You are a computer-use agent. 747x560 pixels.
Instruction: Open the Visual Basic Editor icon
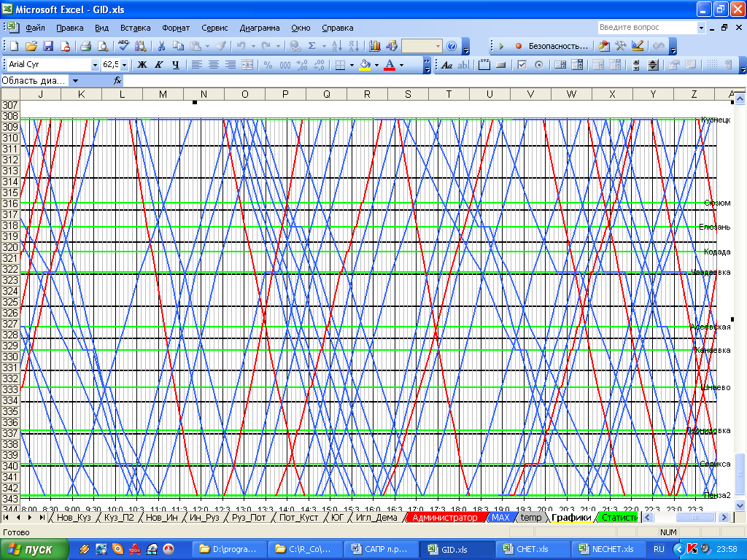click(603, 46)
